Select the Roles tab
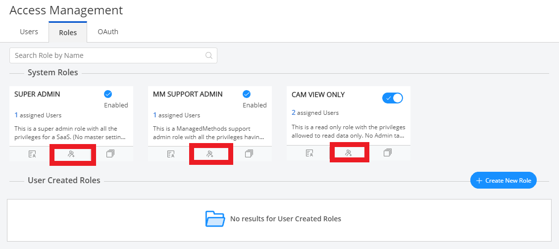 point(68,33)
